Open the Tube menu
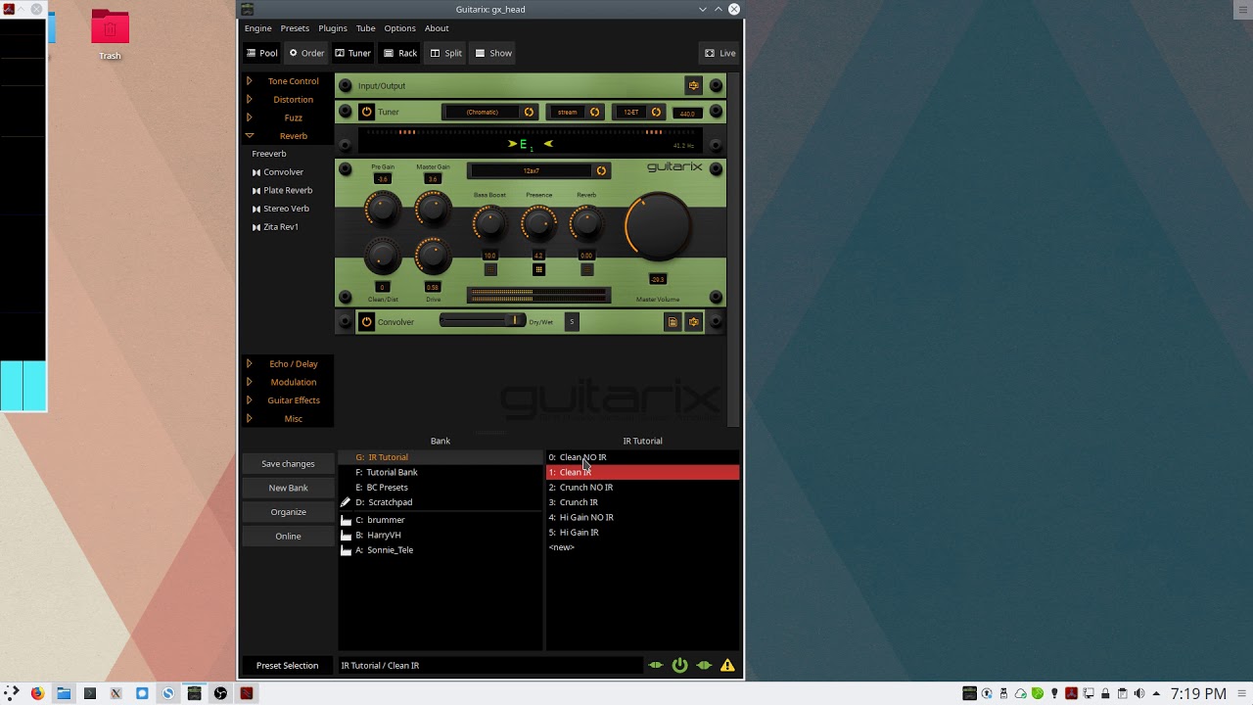Viewport: 1253px width, 705px height. coord(366,28)
